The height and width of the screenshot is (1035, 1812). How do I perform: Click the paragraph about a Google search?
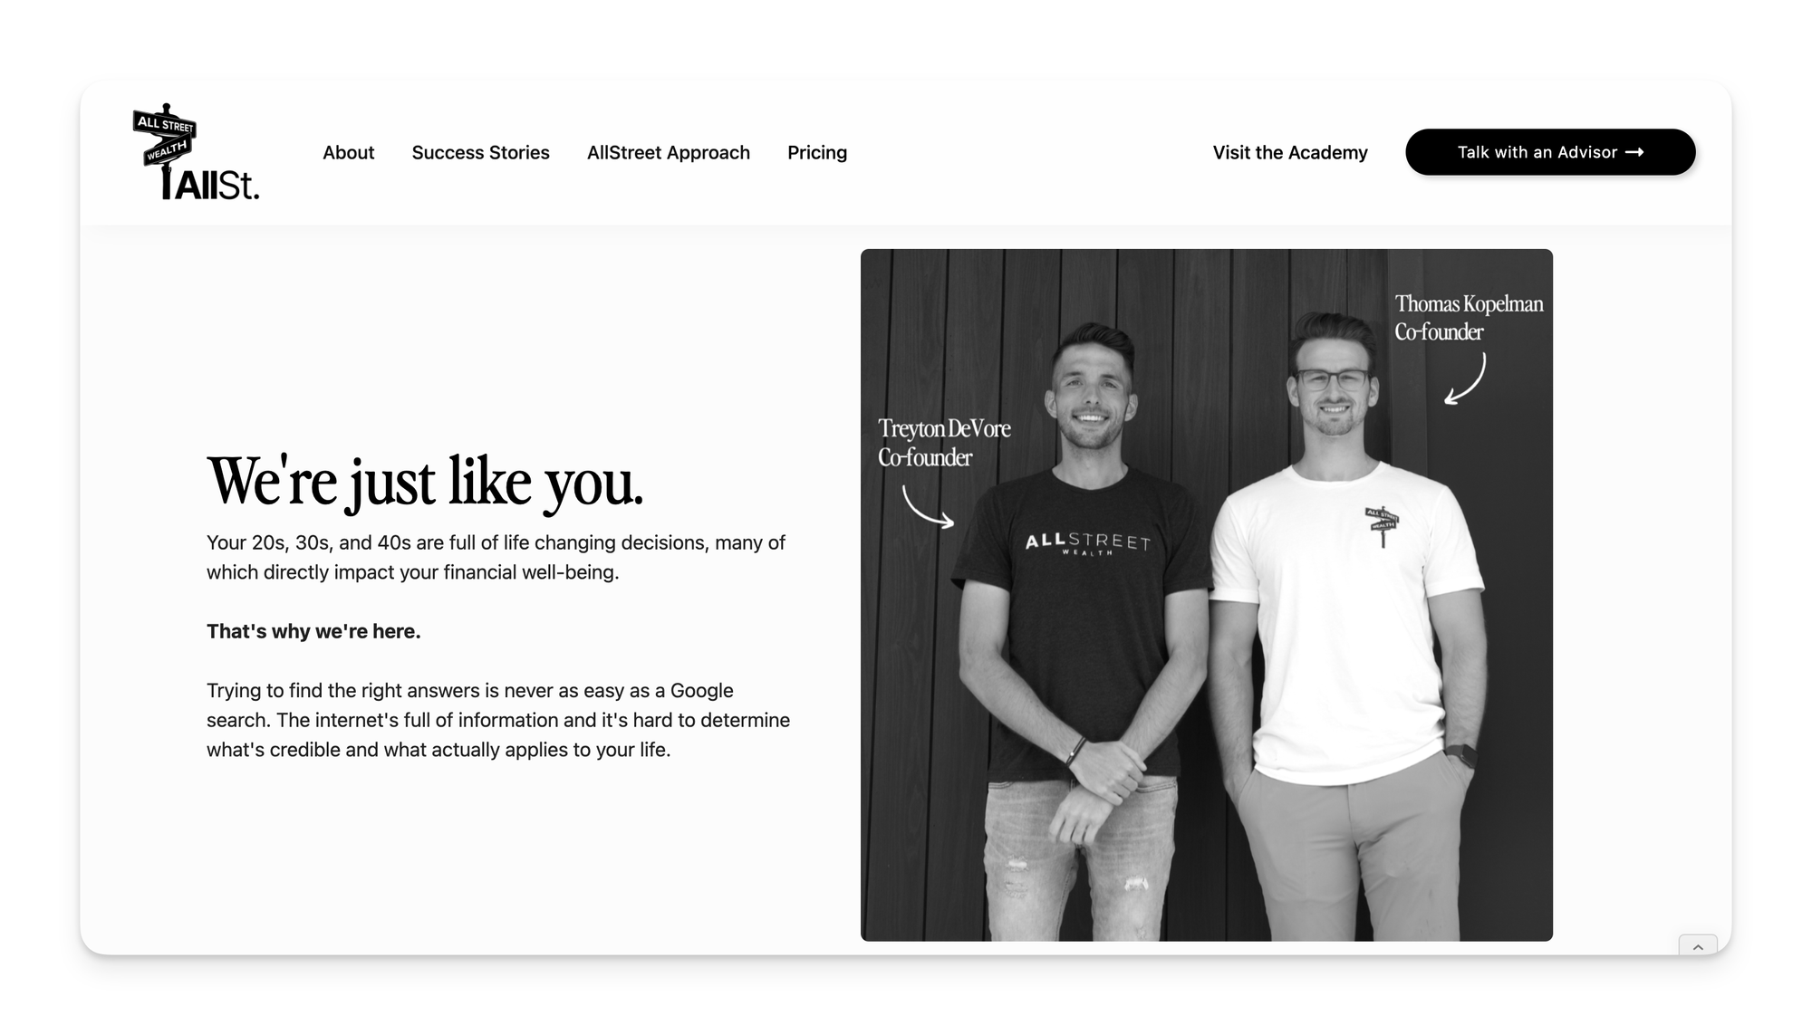tap(498, 720)
